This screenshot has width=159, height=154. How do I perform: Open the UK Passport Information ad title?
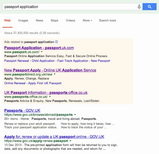coord(46,92)
